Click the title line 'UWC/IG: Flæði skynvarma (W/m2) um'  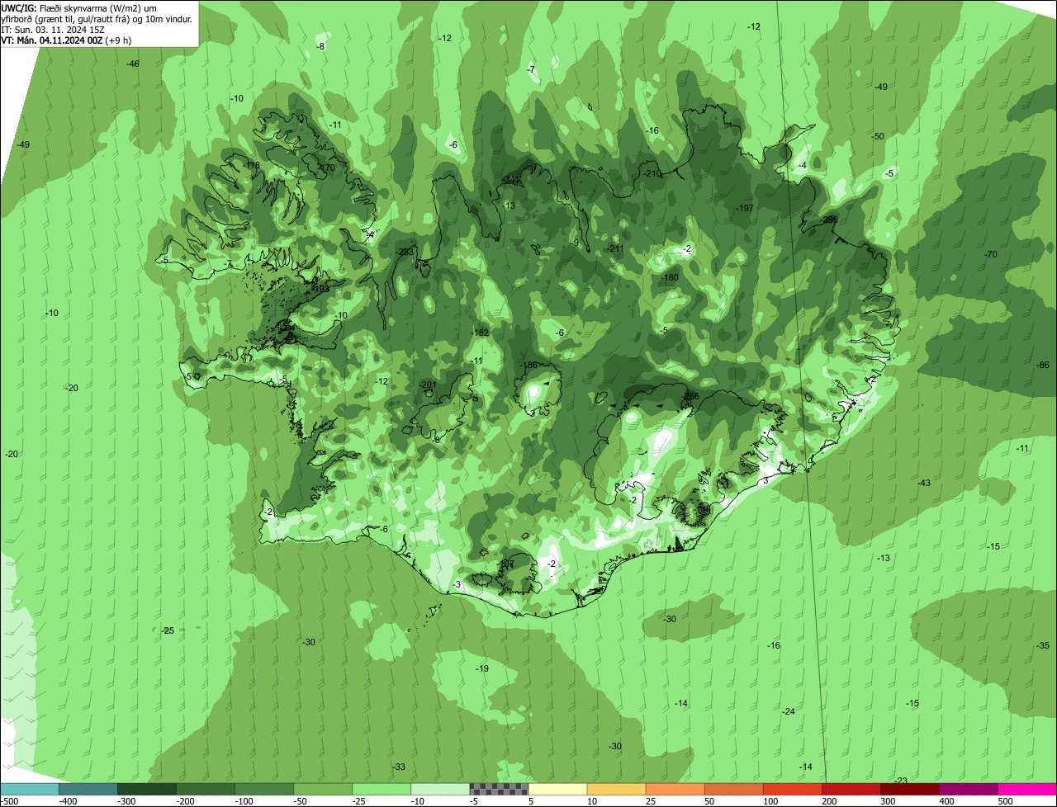click(78, 7)
